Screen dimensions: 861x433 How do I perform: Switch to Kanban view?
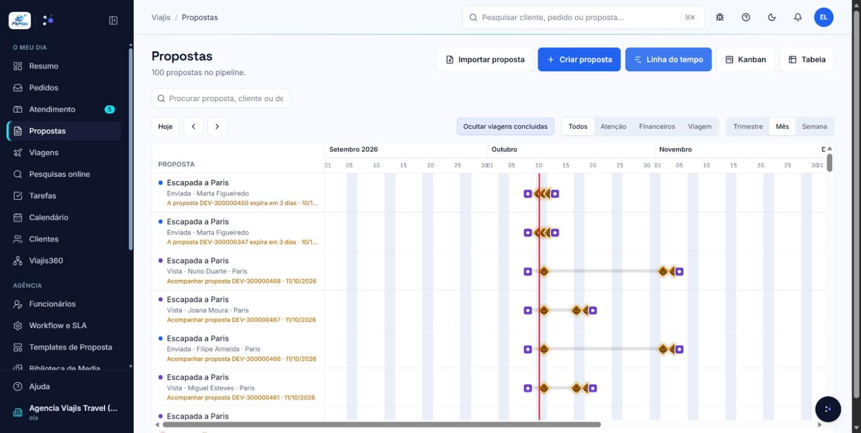point(746,59)
